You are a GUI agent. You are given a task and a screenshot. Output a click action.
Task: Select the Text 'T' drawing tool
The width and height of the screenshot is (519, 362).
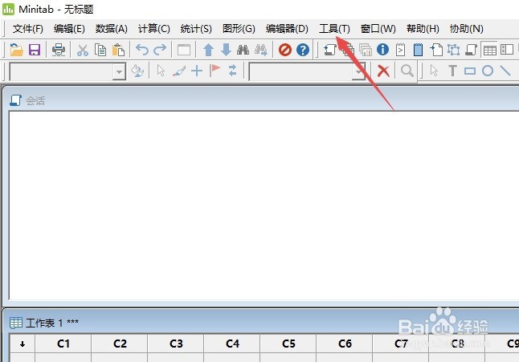coord(452,71)
